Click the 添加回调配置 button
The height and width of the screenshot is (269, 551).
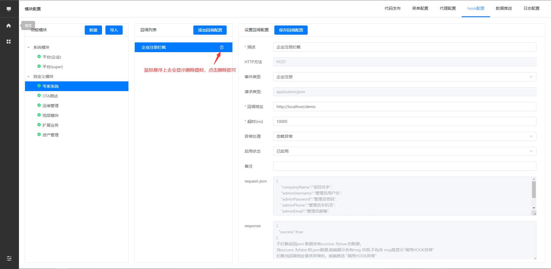pyautogui.click(x=210, y=30)
